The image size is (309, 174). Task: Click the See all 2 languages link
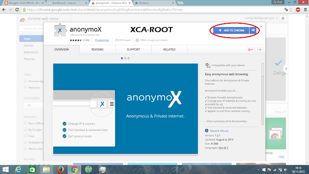223,148
